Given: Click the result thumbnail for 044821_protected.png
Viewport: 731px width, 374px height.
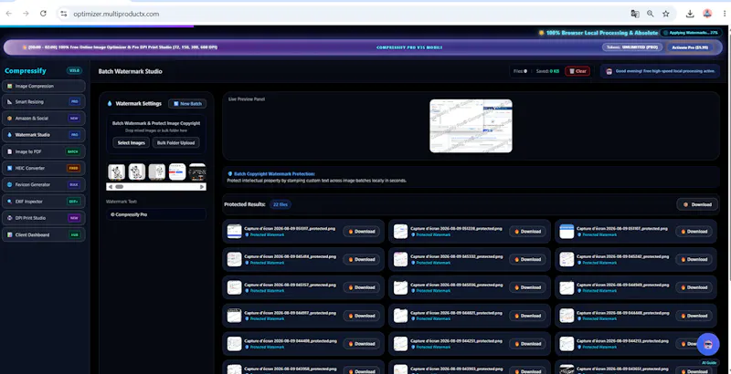Looking at the screenshot, I should [400, 316].
